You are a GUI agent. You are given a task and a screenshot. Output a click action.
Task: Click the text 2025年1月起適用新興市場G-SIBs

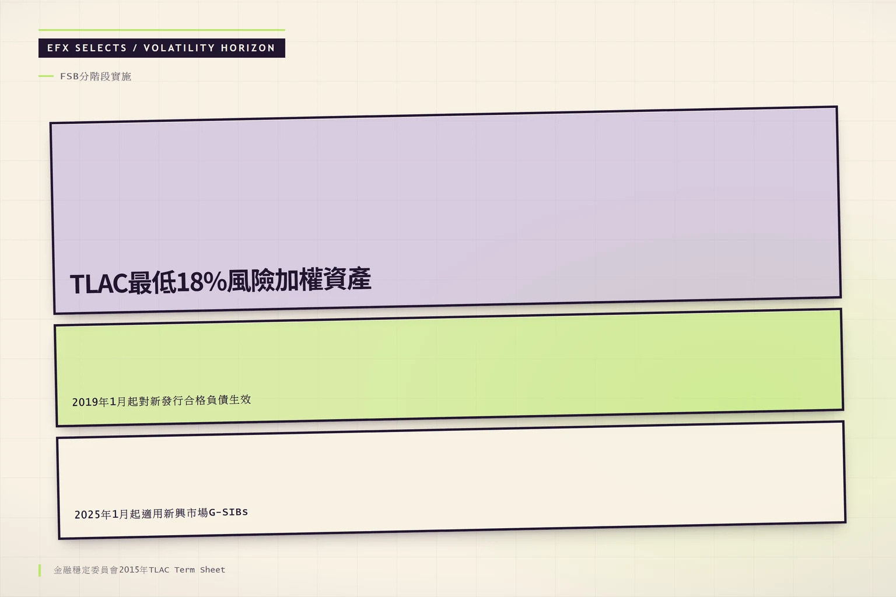point(161,513)
